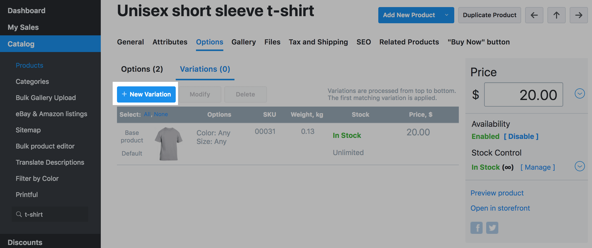Click Disable to toggle product availability
Image resolution: width=592 pixels, height=248 pixels.
[x=521, y=136]
